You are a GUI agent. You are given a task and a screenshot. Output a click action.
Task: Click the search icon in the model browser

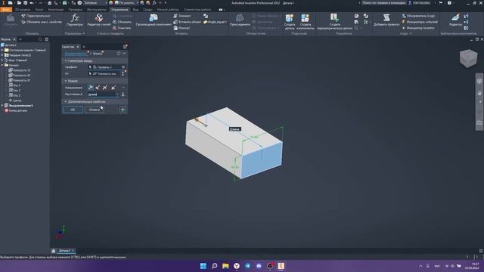click(40, 39)
